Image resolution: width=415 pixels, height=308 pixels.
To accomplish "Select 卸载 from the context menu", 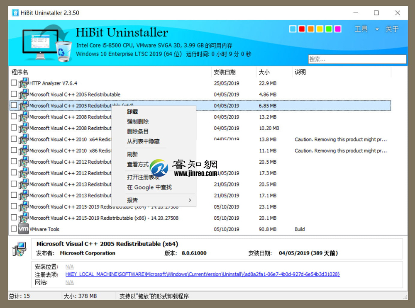I will pyautogui.click(x=132, y=111).
